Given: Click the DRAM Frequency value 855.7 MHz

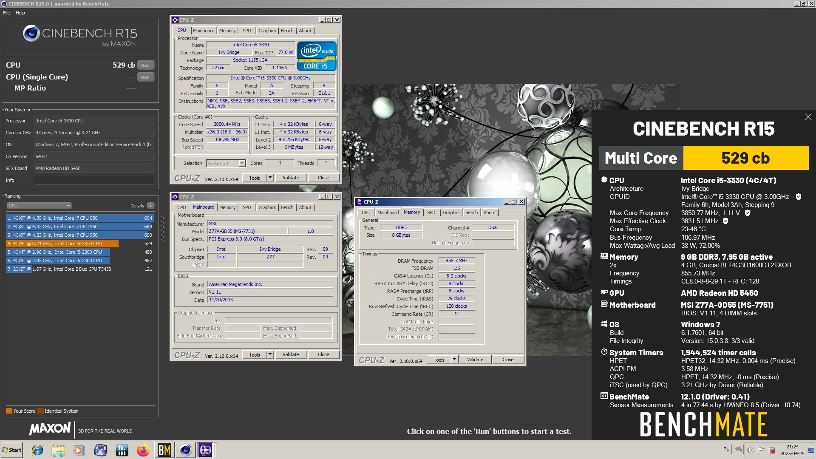Looking at the screenshot, I should coord(456,261).
